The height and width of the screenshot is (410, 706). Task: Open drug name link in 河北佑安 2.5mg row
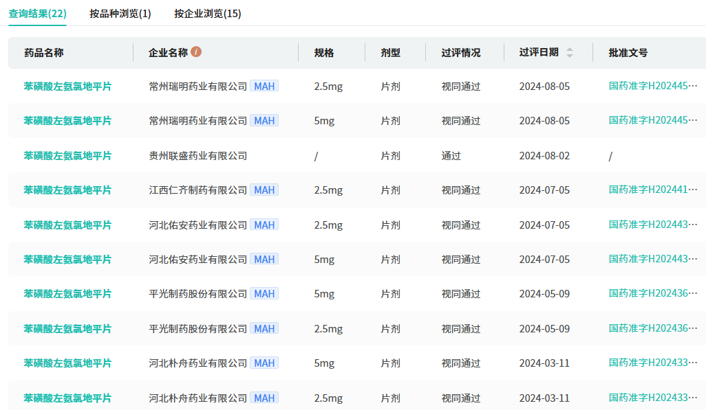click(67, 225)
